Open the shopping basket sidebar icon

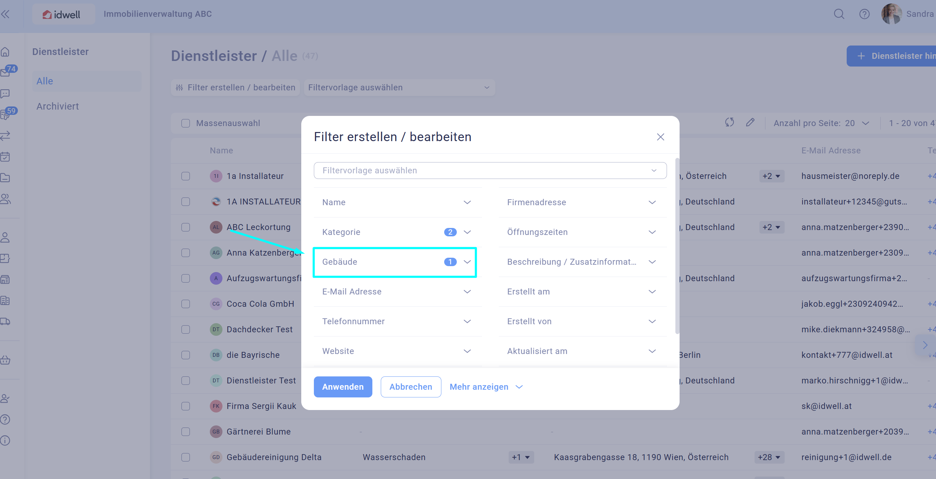(5, 360)
